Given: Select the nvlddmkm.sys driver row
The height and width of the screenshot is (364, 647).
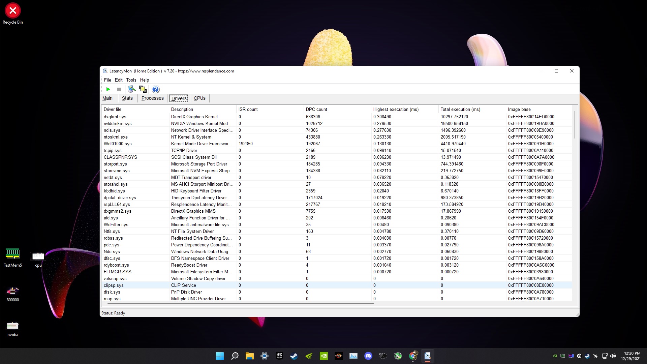Looking at the screenshot, I should click(118, 124).
